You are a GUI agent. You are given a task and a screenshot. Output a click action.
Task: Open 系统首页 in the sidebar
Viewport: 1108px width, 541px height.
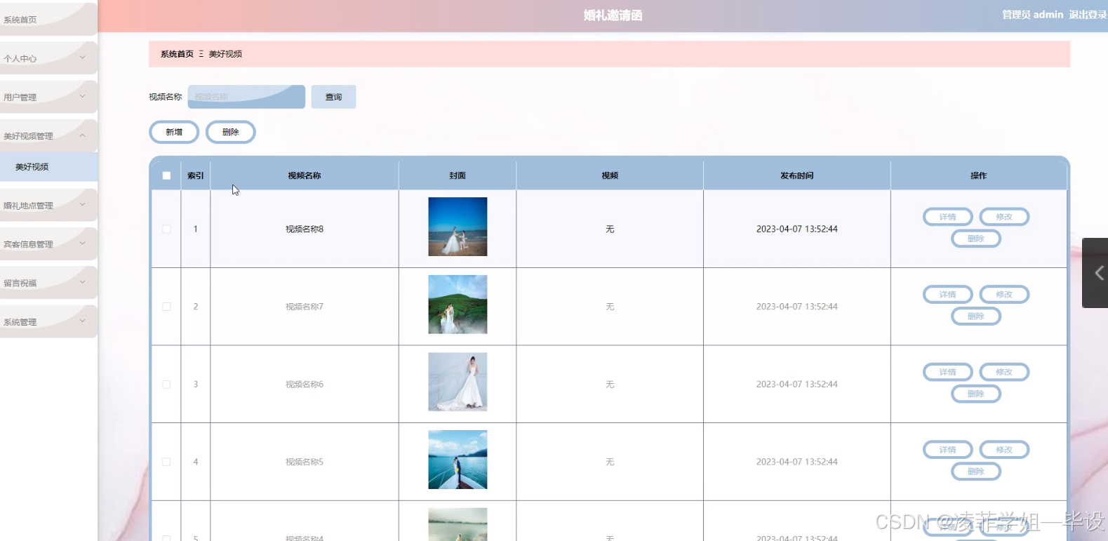[48, 20]
